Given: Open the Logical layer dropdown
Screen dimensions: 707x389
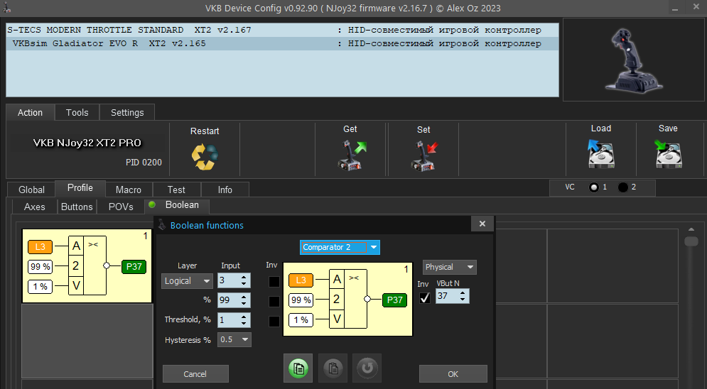Looking at the screenshot, I should pos(187,281).
